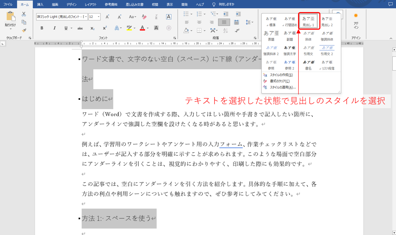Click the paragraph shading paint bucket

point(186,30)
